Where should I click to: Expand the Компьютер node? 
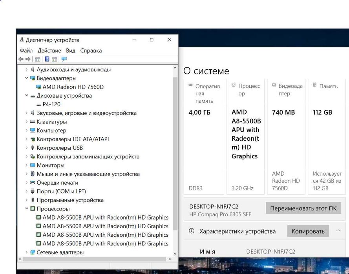(x=26, y=130)
